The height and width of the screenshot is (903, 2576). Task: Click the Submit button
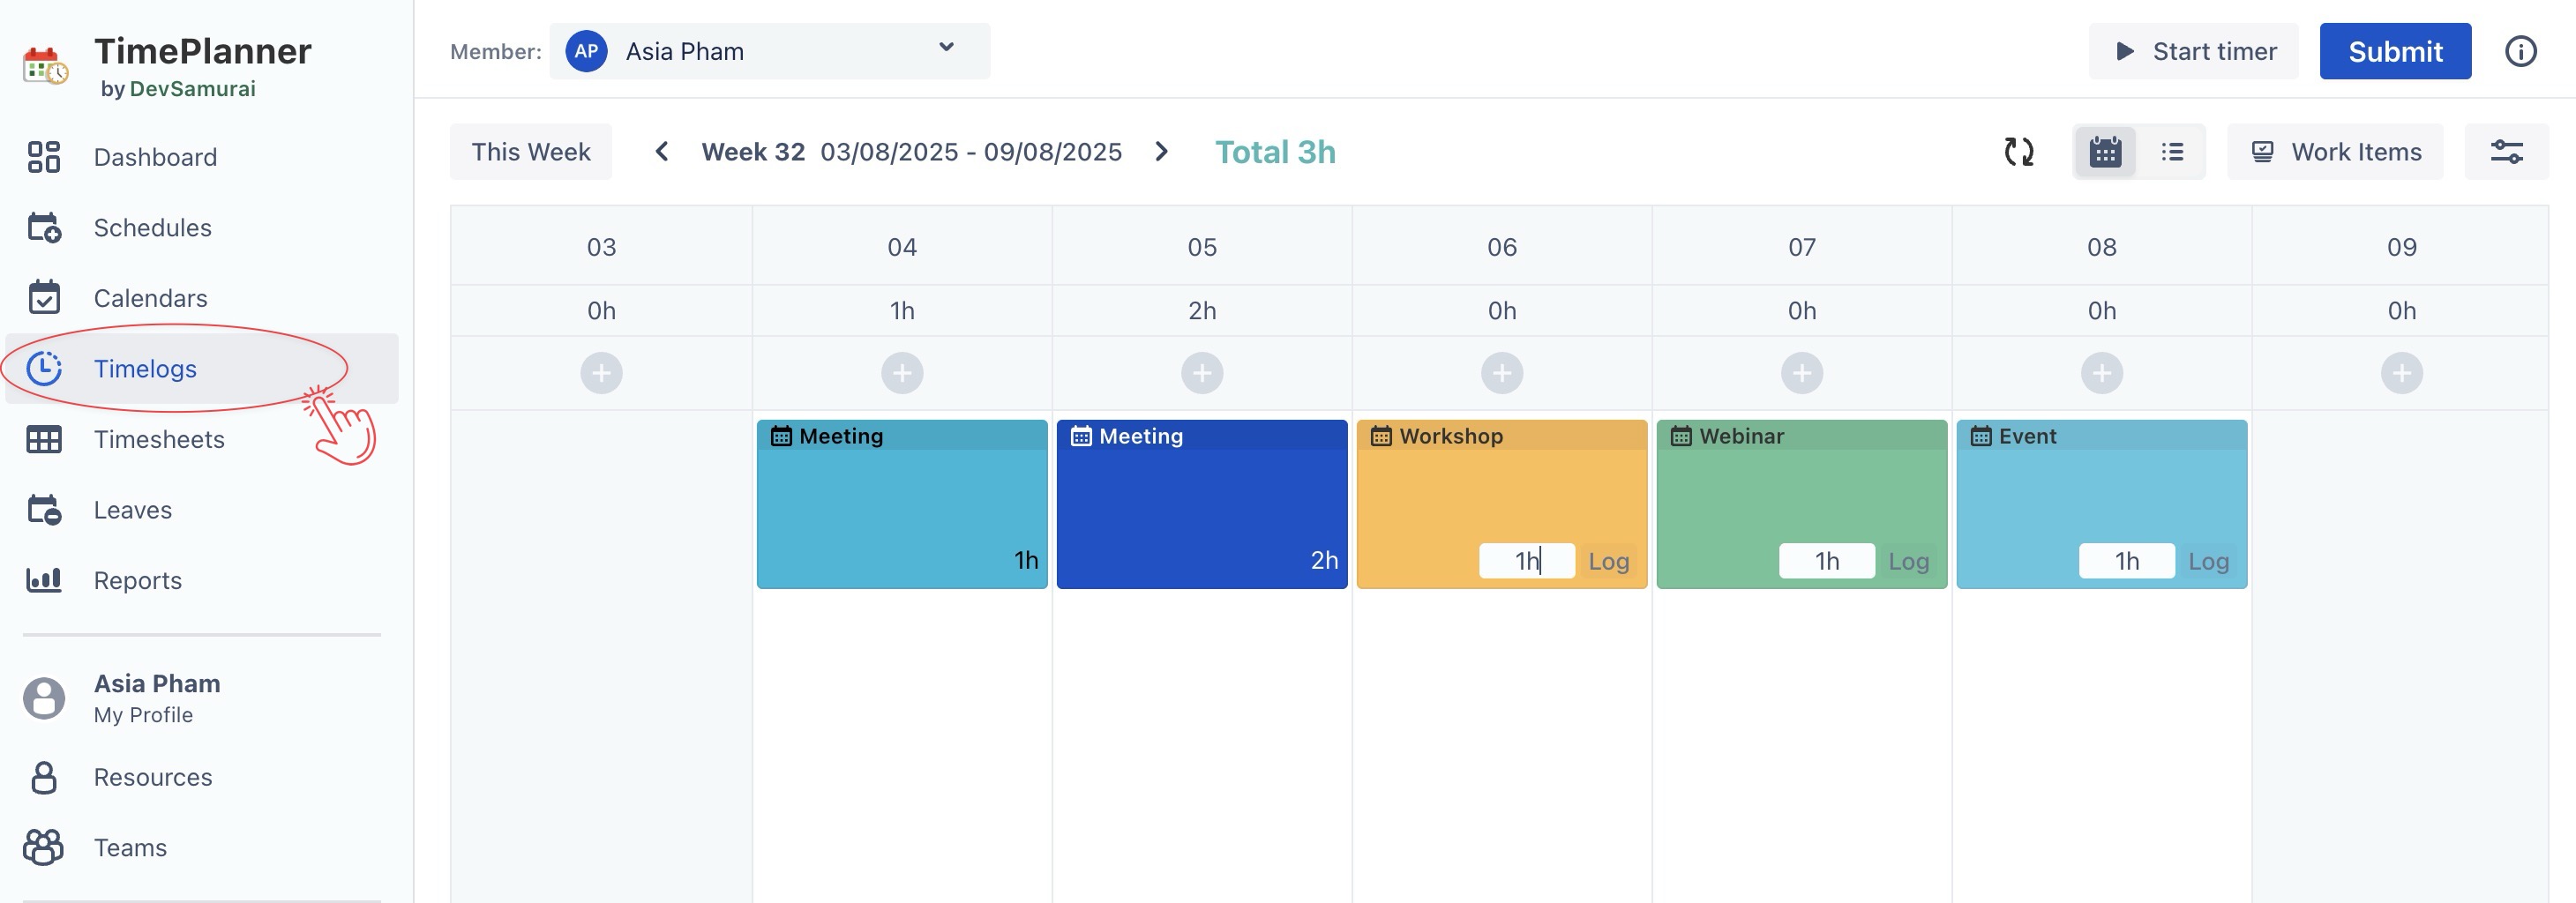point(2394,52)
